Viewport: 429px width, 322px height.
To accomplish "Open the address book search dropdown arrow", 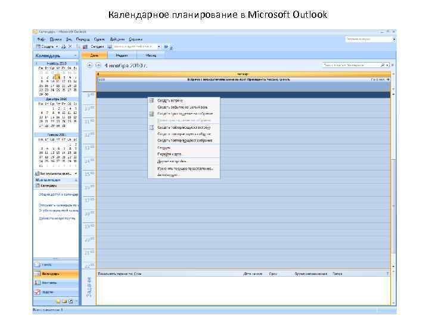I will 159,47.
